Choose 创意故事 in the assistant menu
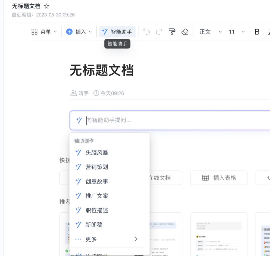The image size is (270, 256). pyautogui.click(x=109, y=181)
